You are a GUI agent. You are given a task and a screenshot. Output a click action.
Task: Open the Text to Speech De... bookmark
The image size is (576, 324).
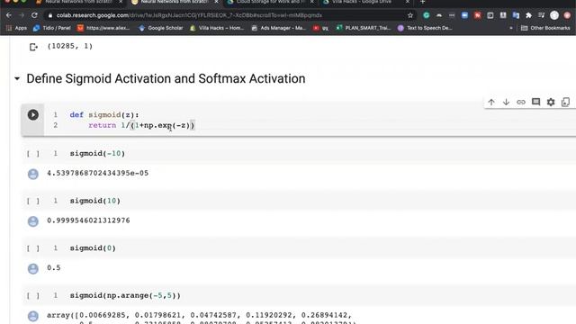tap(425, 28)
